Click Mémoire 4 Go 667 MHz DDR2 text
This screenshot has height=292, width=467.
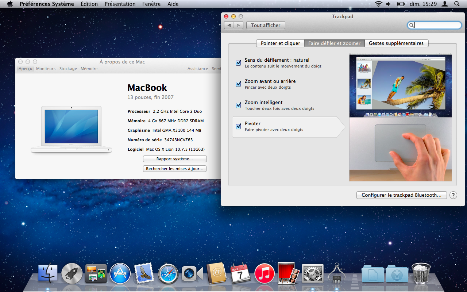166,121
